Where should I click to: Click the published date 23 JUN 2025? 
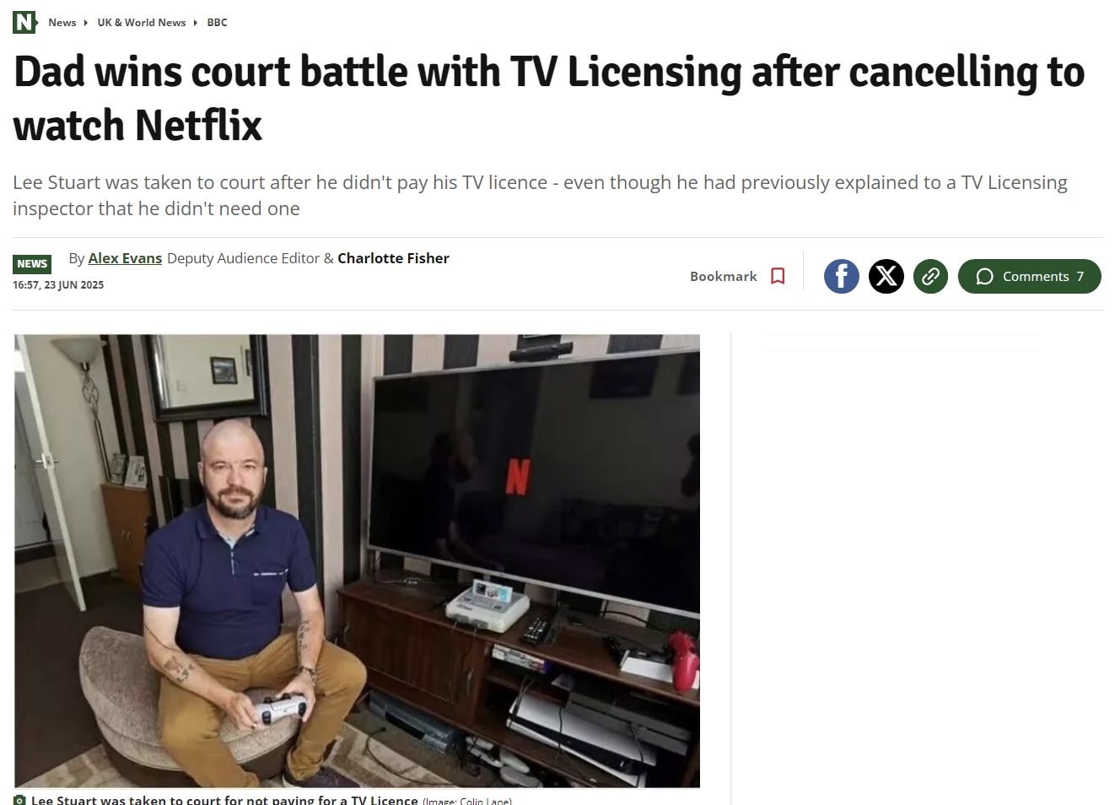tap(74, 285)
